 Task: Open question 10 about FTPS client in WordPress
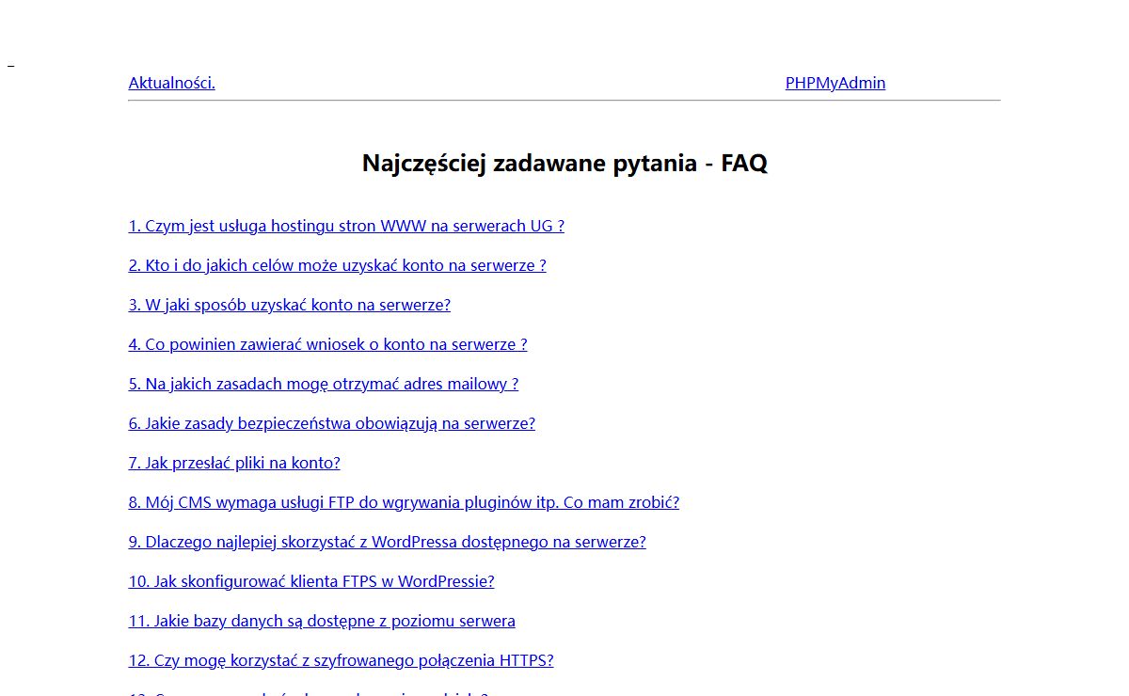(311, 581)
